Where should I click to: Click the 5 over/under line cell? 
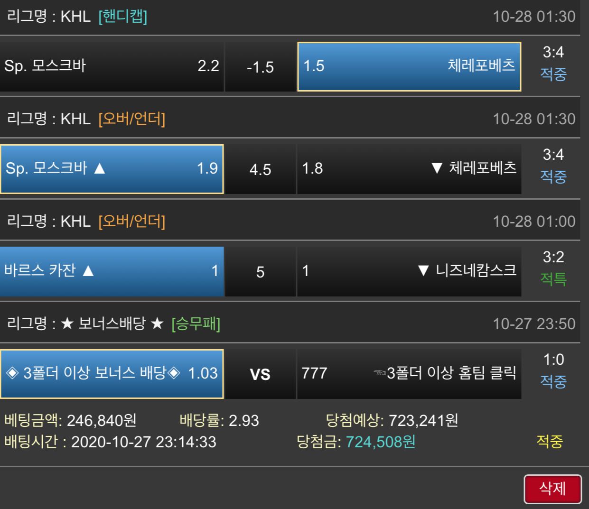(x=260, y=271)
